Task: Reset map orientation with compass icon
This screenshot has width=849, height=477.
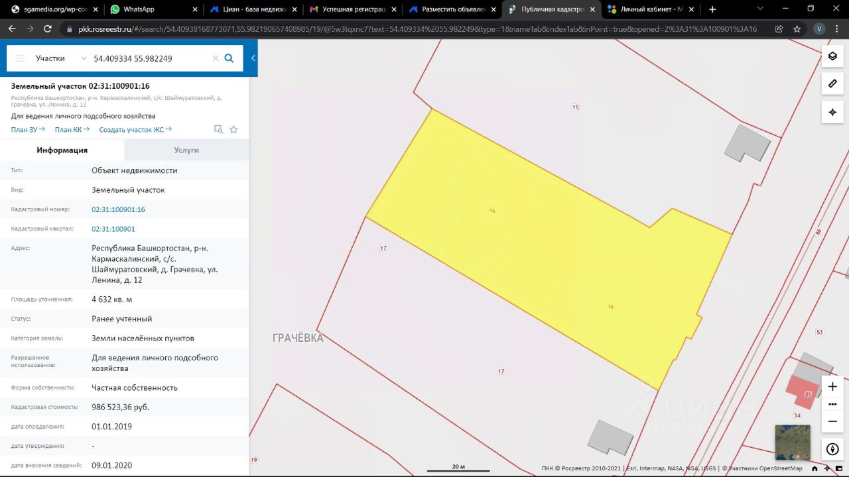Action: [x=832, y=449]
